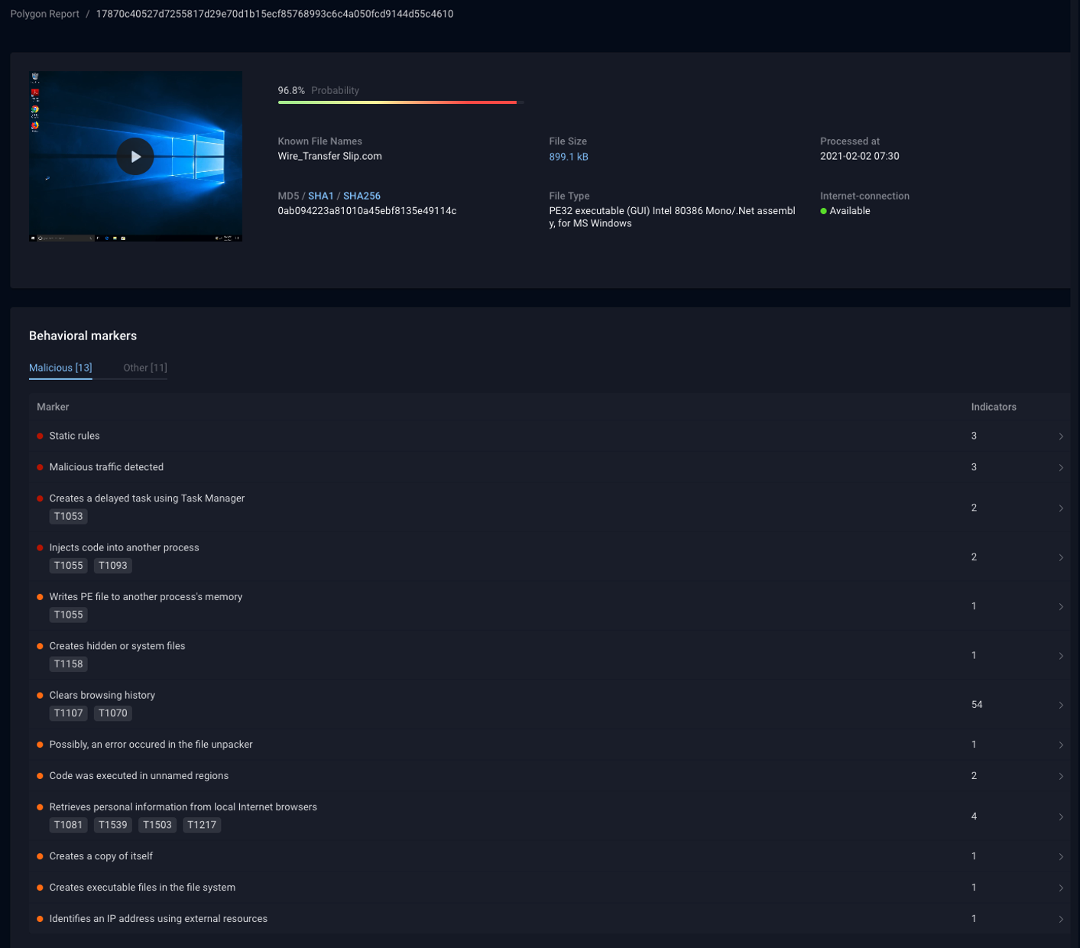The image size is (1080, 948).
Task: Click file name Wire_Transfer Slip.com
Action: click(329, 156)
